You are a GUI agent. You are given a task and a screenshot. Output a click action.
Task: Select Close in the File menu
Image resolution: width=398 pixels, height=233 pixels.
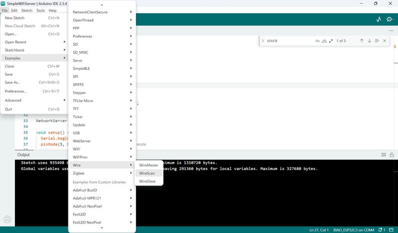click(x=34, y=66)
